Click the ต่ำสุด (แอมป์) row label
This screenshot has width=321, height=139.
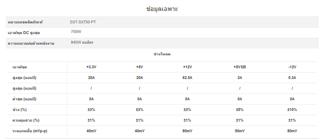tap(24, 99)
